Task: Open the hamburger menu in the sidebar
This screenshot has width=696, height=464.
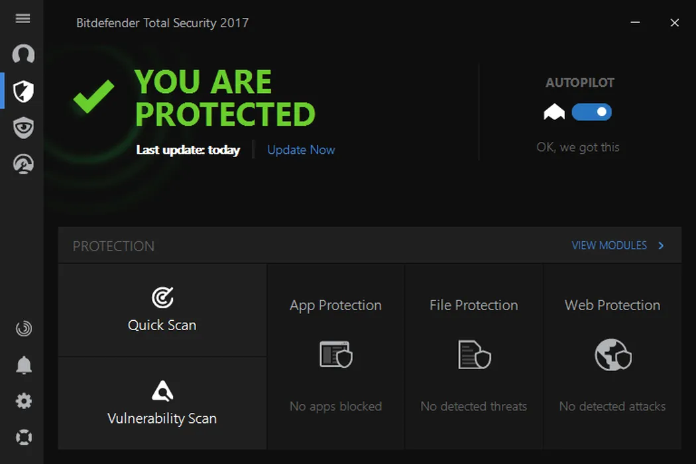Action: click(23, 19)
